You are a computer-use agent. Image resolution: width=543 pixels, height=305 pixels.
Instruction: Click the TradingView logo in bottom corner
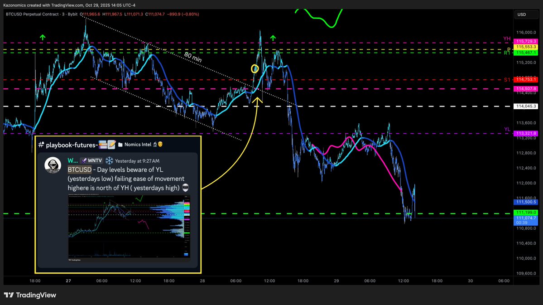pos(30,295)
